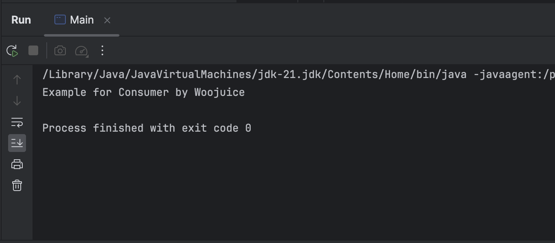
Task: Toggle soft-wrap for console output
Action: tap(17, 122)
